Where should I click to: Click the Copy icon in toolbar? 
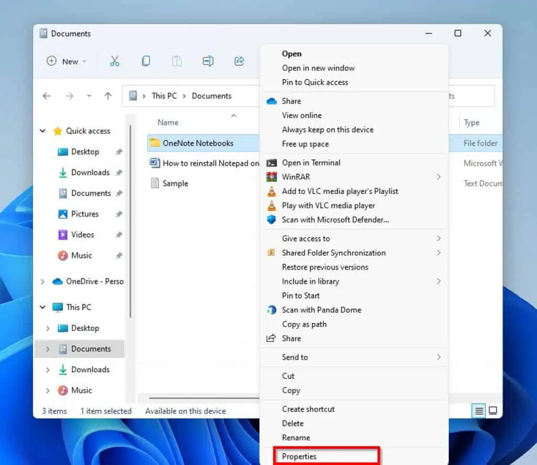point(146,61)
